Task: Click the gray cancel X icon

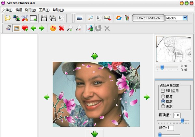Action: point(107,28)
